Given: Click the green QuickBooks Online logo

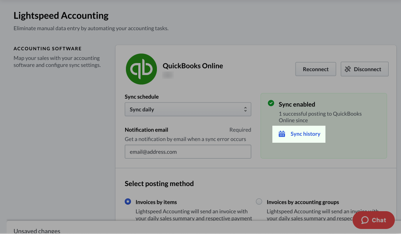Looking at the screenshot, I should (141, 69).
